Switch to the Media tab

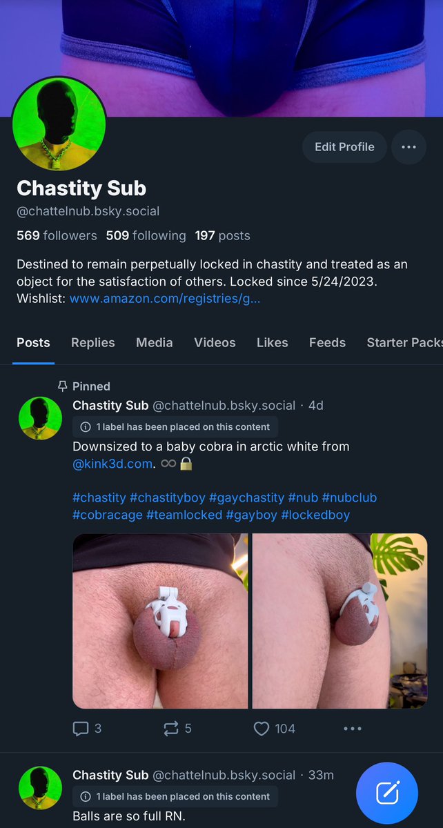[155, 342]
